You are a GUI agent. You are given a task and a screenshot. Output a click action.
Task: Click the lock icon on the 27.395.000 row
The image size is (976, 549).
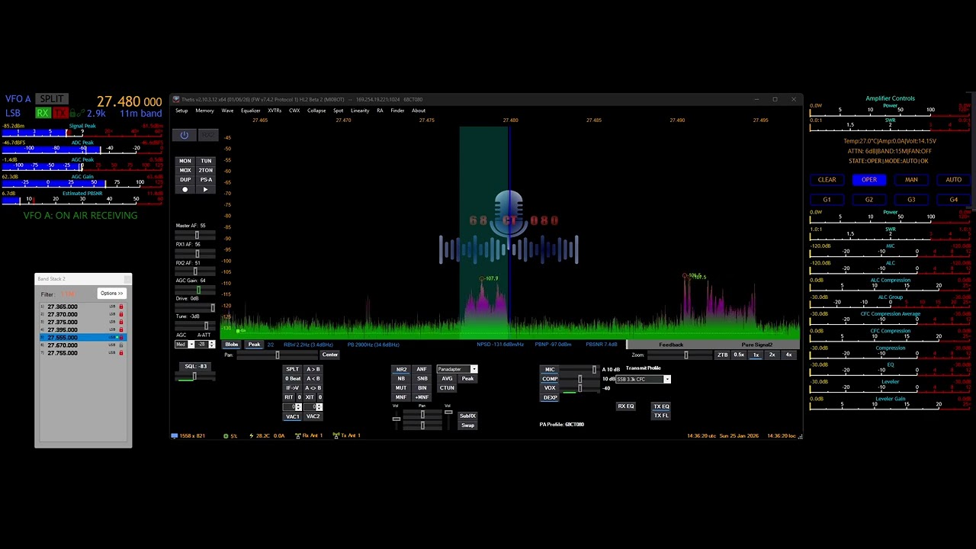click(x=120, y=329)
